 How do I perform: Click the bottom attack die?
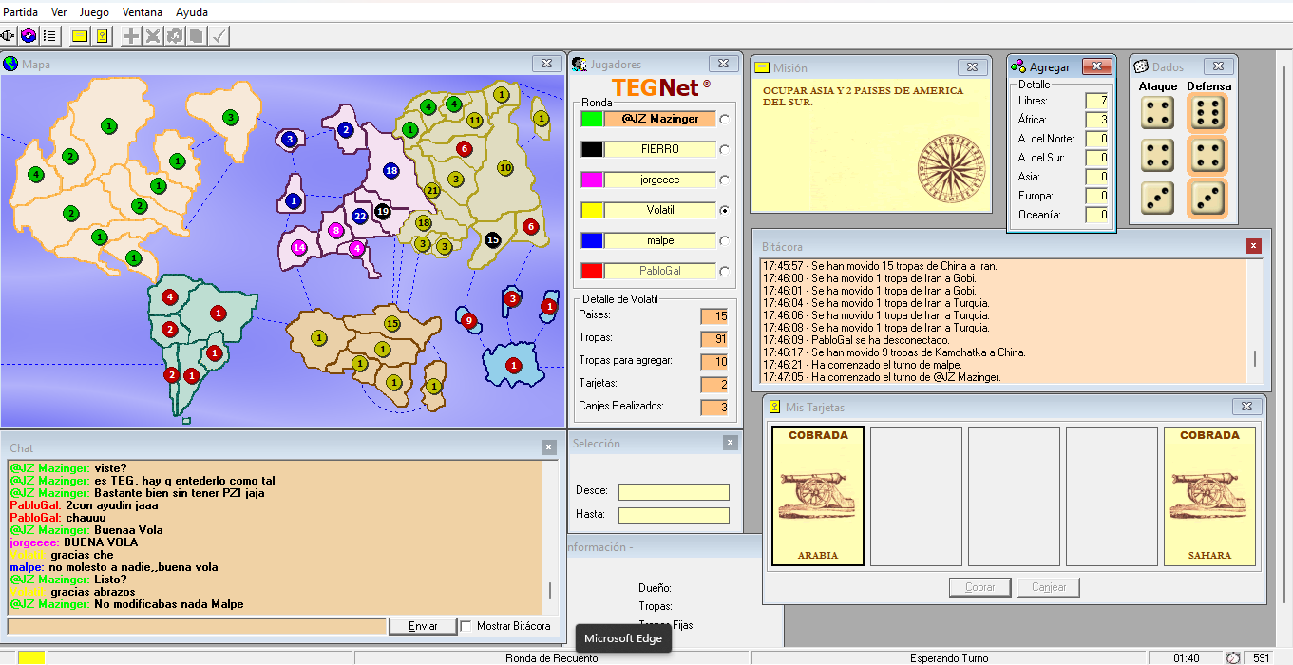point(1158,198)
